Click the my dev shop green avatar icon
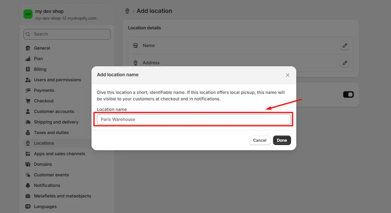Viewport: 391px width, 213px height. pyautogui.click(x=28, y=14)
